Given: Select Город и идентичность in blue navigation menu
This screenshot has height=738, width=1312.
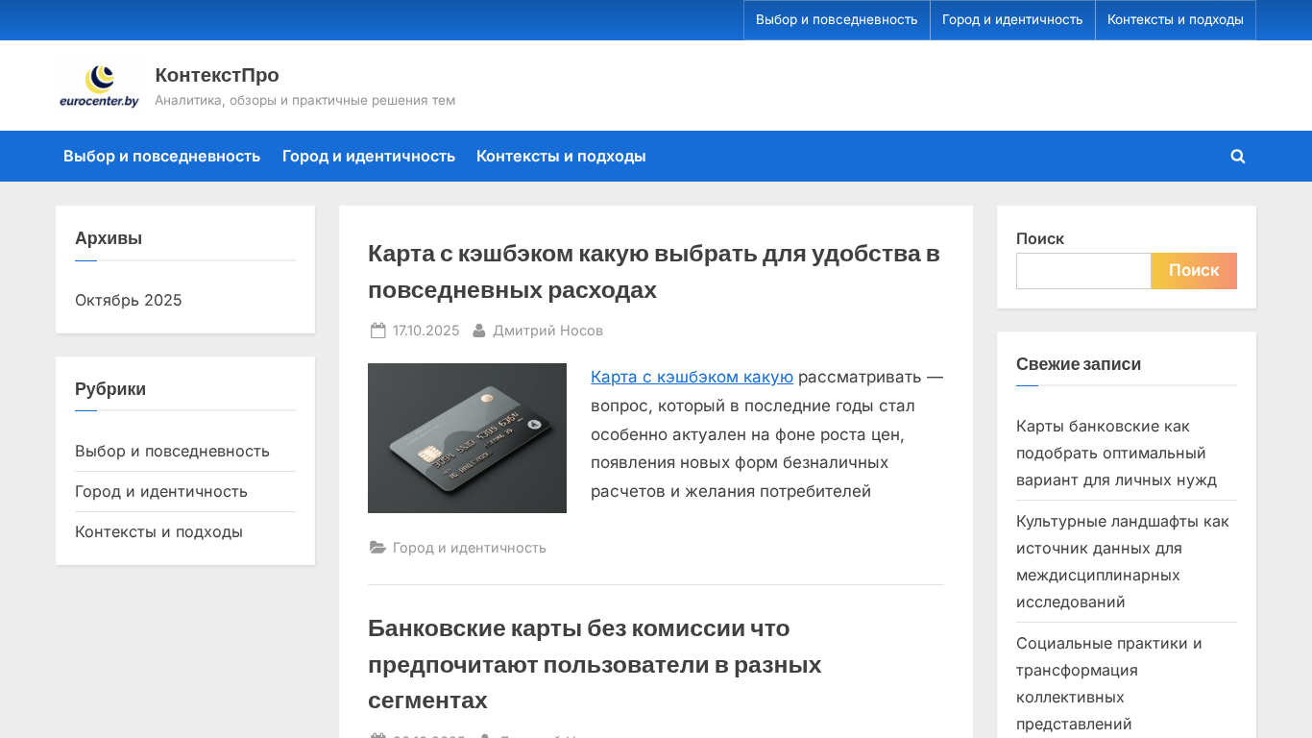Looking at the screenshot, I should 369,156.
